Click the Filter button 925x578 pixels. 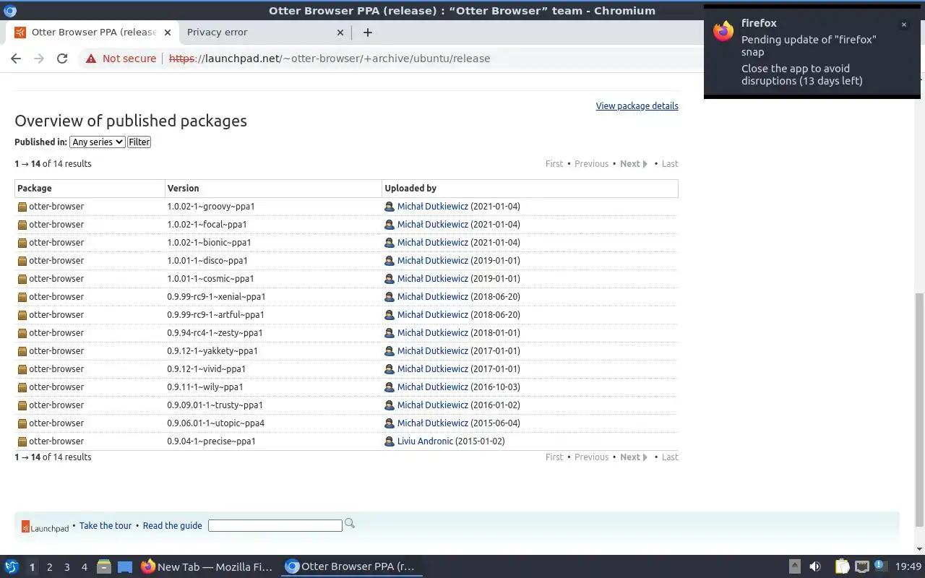click(x=139, y=142)
